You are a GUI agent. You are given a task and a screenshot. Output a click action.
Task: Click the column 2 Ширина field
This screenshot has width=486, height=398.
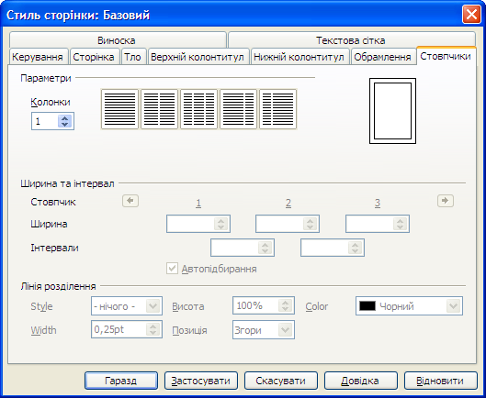(x=288, y=224)
